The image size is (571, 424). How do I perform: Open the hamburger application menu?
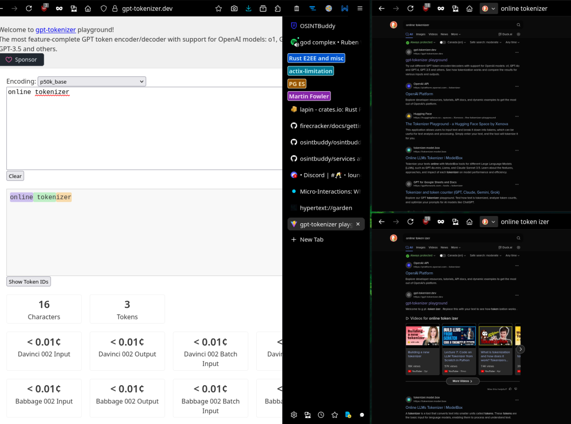pos(360,8)
